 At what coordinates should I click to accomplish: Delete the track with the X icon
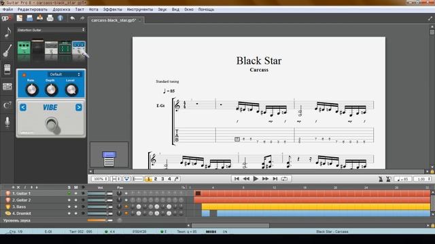point(18,187)
